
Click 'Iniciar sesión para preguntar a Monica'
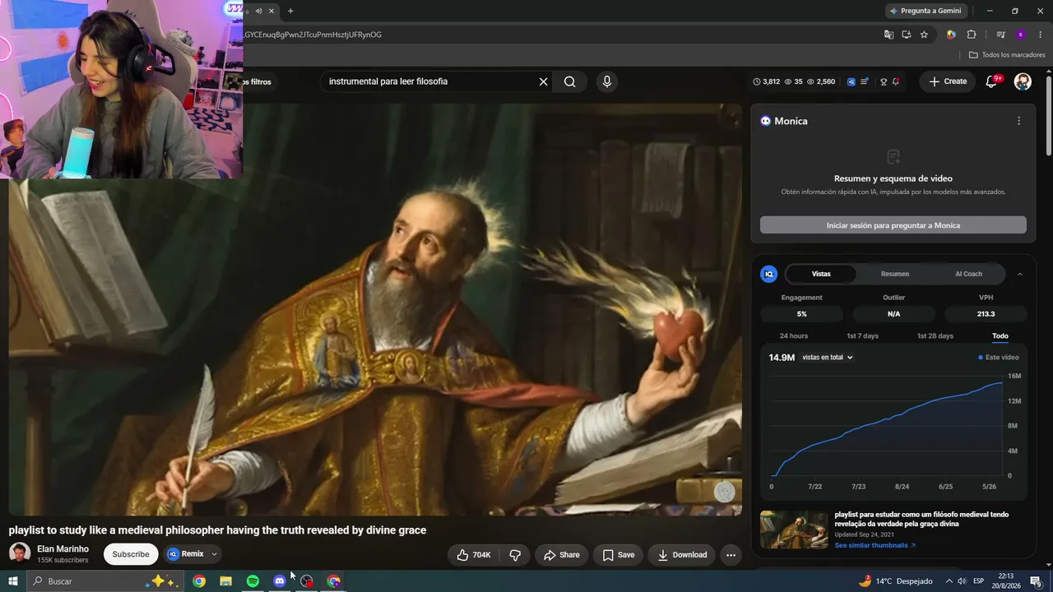click(x=893, y=225)
